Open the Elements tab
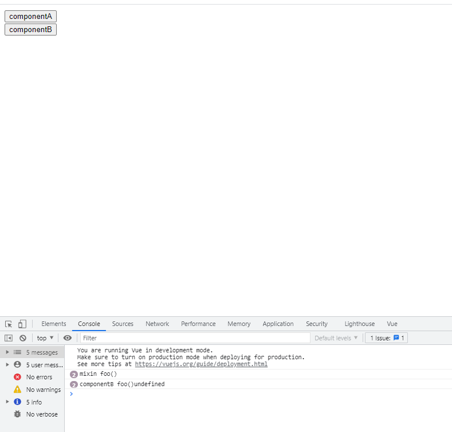452x432 pixels. (54, 324)
